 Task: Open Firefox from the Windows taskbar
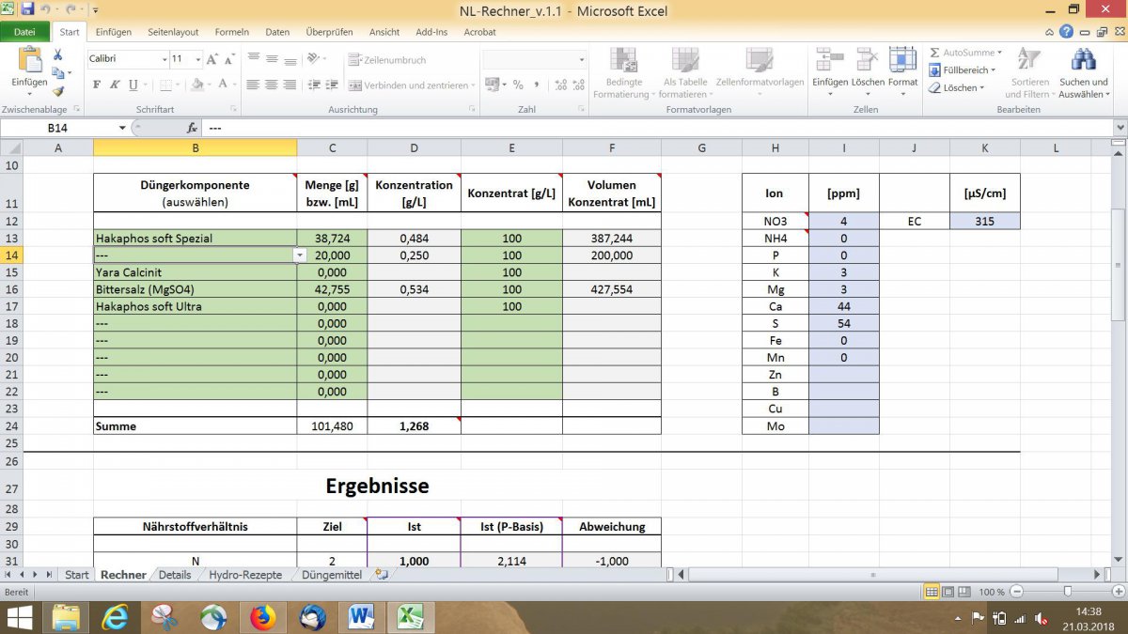pyautogui.click(x=262, y=617)
